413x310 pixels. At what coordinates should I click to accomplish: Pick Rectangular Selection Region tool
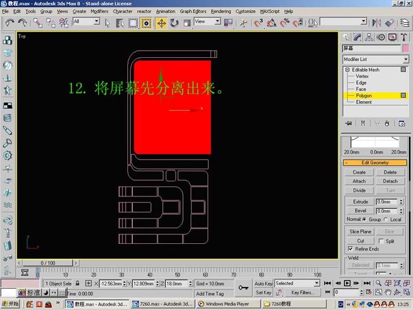(133, 23)
